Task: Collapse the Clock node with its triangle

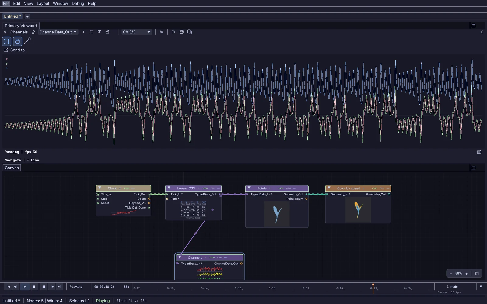Action: click(x=100, y=188)
